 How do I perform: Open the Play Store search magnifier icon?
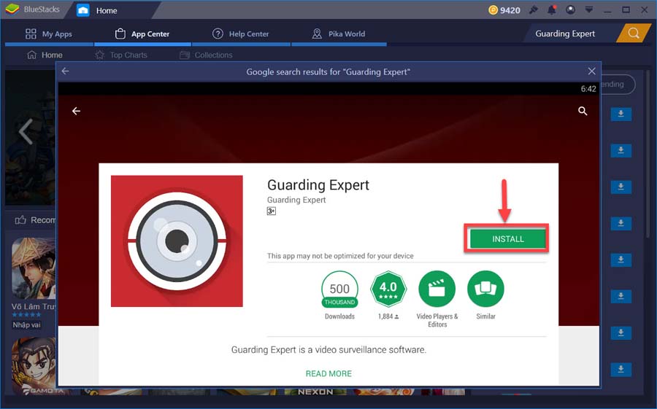click(x=583, y=111)
